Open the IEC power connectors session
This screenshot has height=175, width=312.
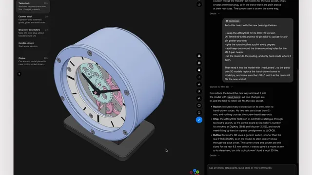[33, 33]
